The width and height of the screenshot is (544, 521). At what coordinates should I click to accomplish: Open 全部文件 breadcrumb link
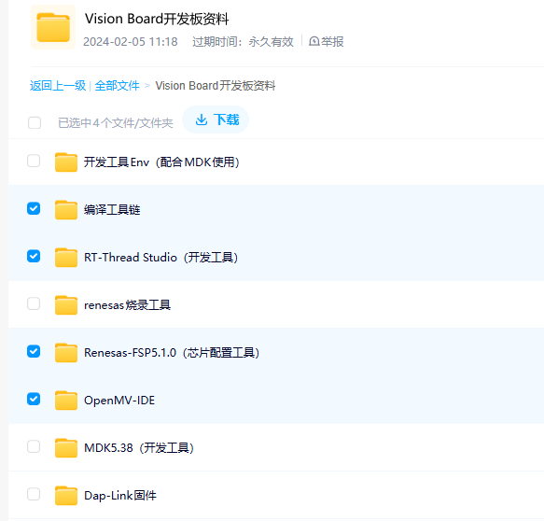(117, 85)
